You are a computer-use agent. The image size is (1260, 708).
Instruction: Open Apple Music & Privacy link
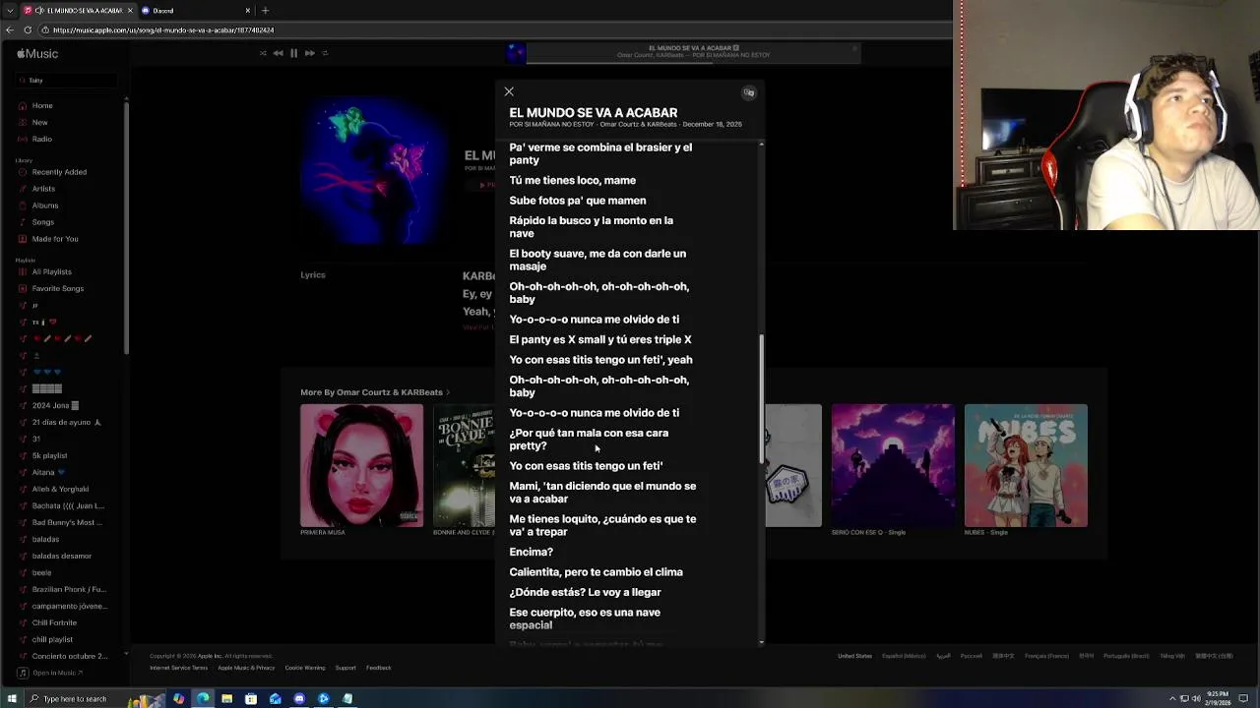pos(246,668)
